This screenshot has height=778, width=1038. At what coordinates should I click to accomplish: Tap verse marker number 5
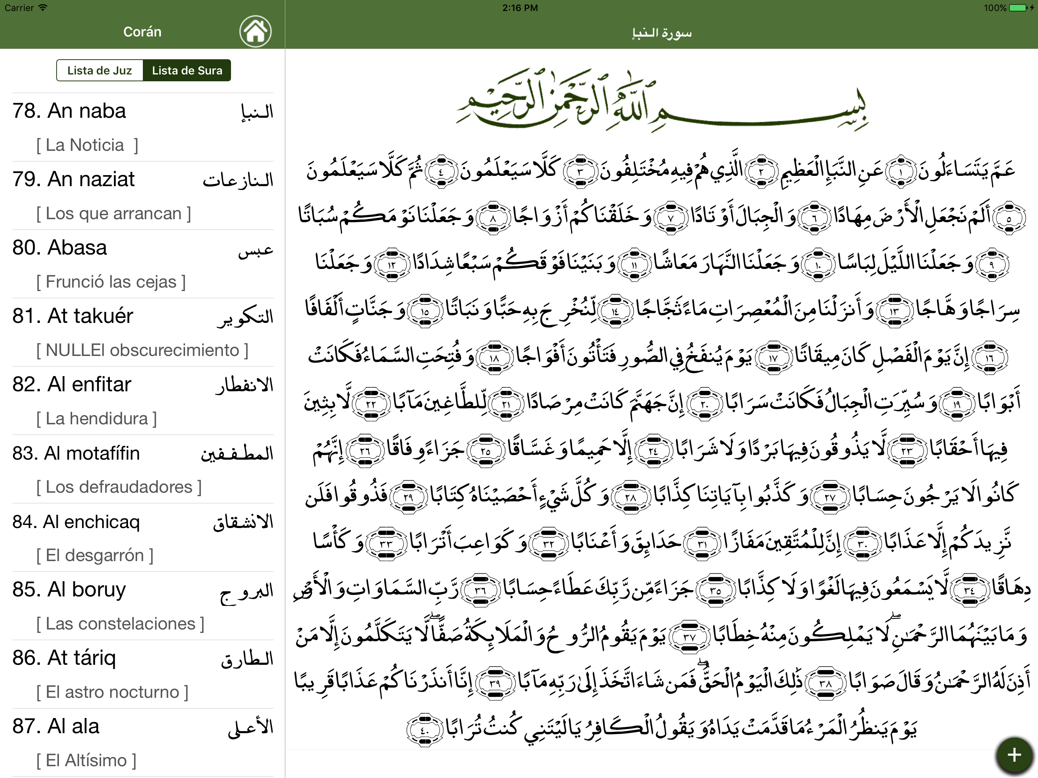tap(1009, 218)
